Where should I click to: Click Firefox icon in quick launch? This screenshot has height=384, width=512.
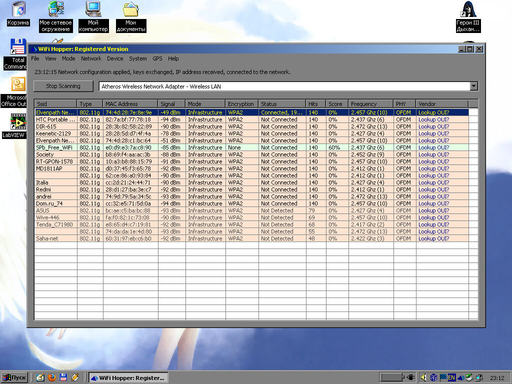pyautogui.click(x=52, y=377)
